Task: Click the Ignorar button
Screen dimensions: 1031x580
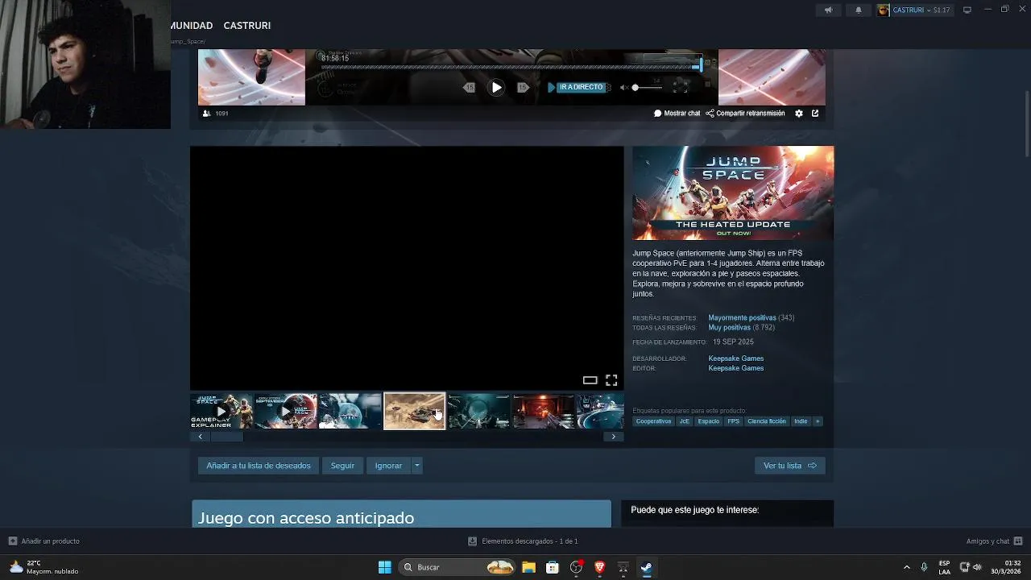Action: (388, 466)
